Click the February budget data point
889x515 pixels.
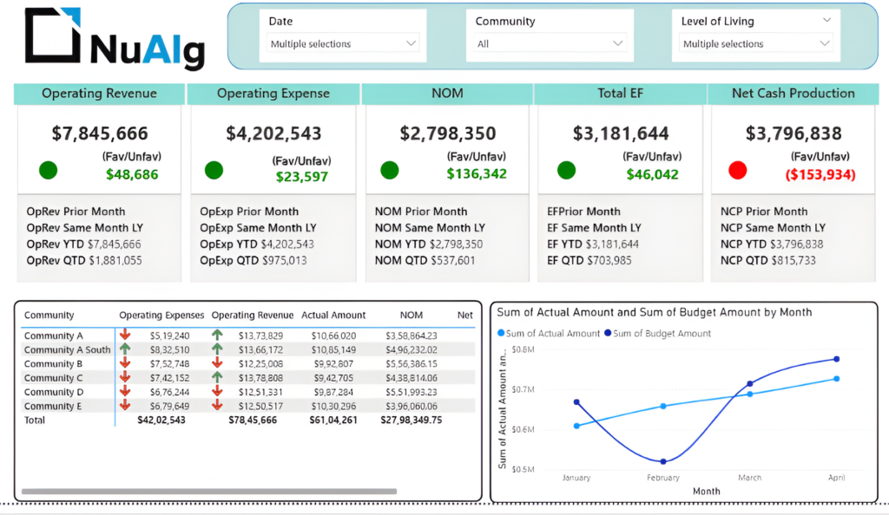point(663,462)
